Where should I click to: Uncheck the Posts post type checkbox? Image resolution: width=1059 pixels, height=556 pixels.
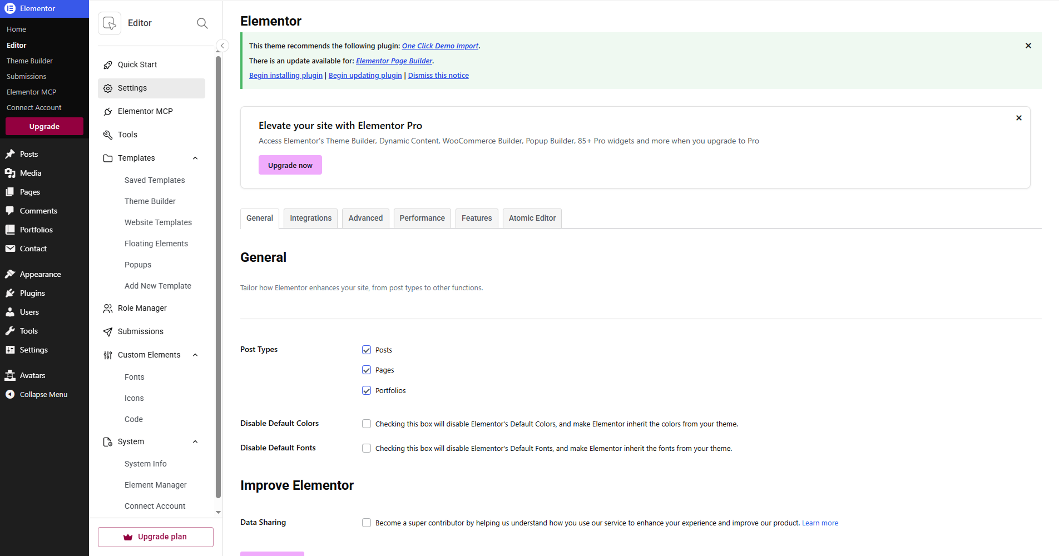point(367,350)
